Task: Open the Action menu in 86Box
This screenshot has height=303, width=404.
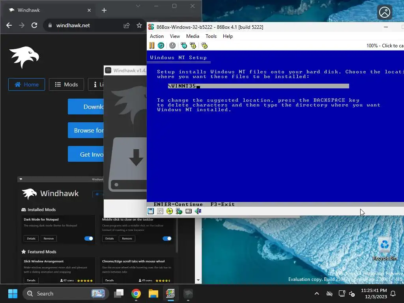Action: coord(157,36)
